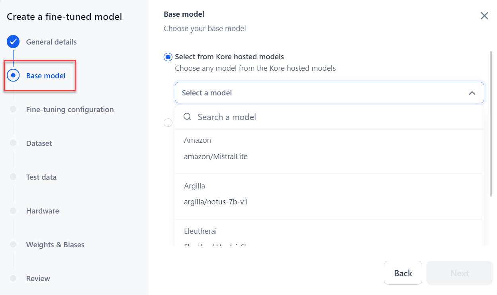Click the Dataset step dot
Viewport: 497px width, 295px height.
coord(13,143)
